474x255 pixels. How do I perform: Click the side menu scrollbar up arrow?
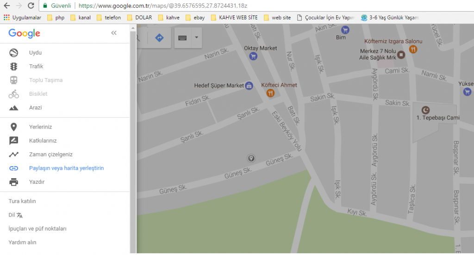click(133, 28)
